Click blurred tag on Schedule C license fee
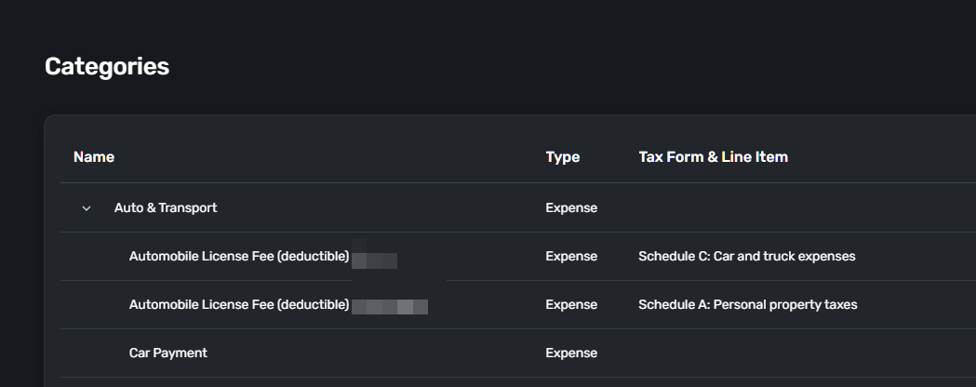976x387 pixels. pos(375,259)
